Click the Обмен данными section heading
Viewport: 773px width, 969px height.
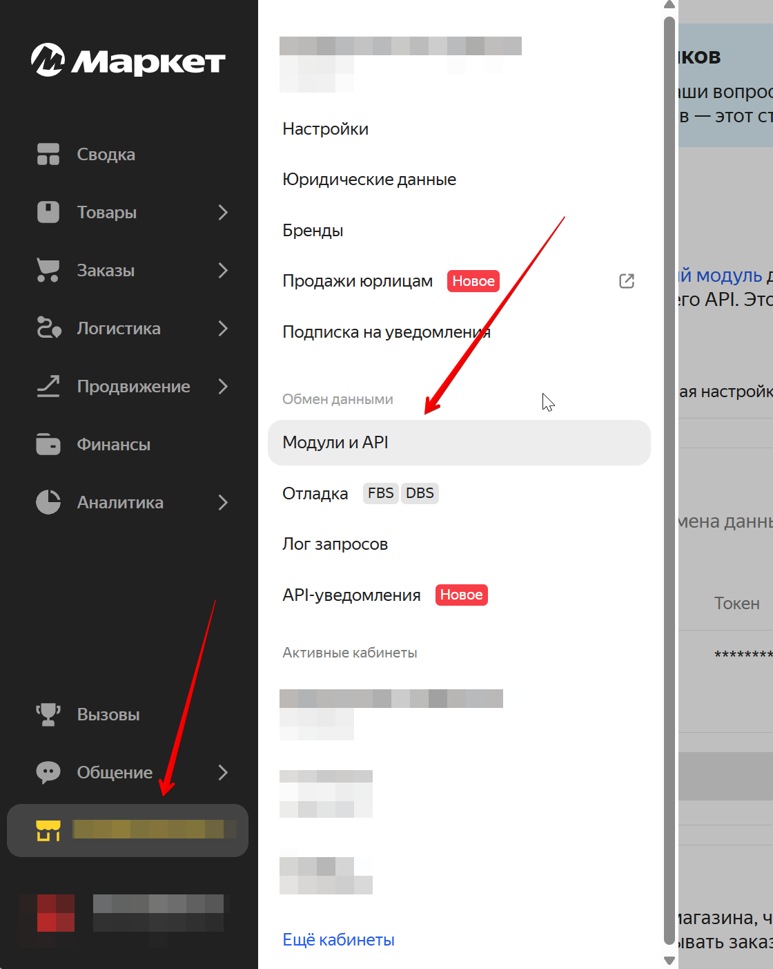[337, 399]
